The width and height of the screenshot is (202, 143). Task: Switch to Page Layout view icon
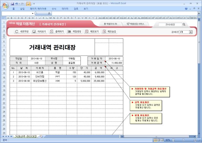coord(159,140)
